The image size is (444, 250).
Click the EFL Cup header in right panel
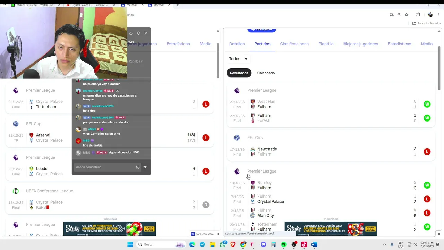pos(255,138)
